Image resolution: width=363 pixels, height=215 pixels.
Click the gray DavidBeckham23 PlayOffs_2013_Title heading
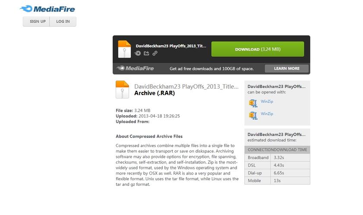tap(186, 86)
